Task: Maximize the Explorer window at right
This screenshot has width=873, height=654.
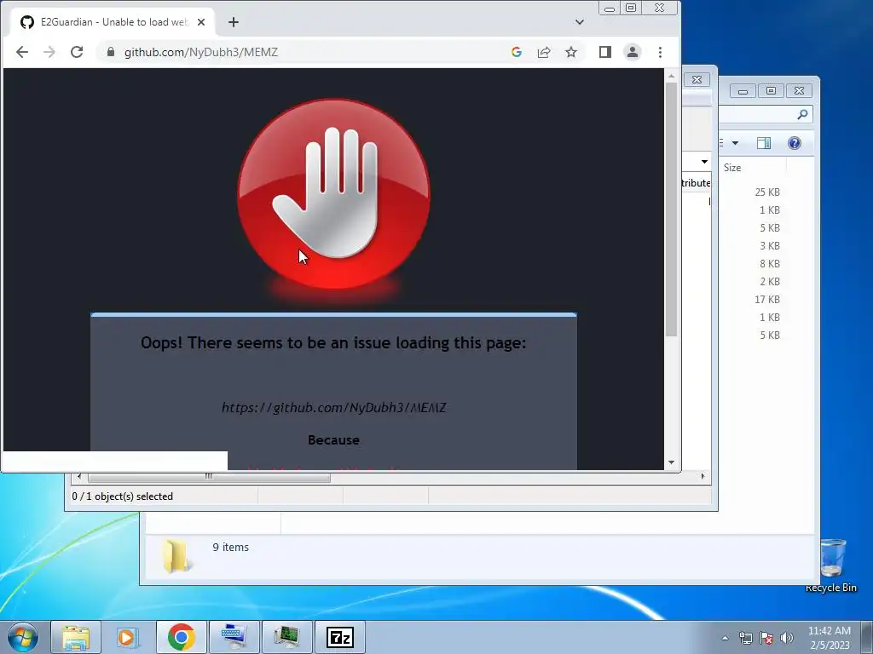Action: click(x=771, y=90)
